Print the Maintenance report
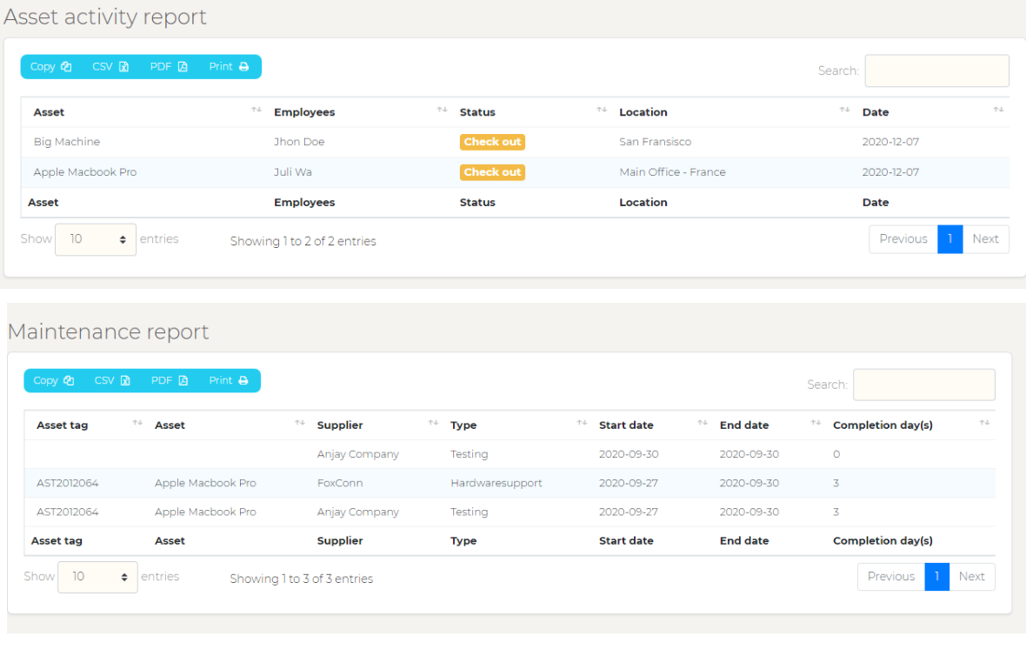This screenshot has width=1026, height=663. tap(229, 381)
